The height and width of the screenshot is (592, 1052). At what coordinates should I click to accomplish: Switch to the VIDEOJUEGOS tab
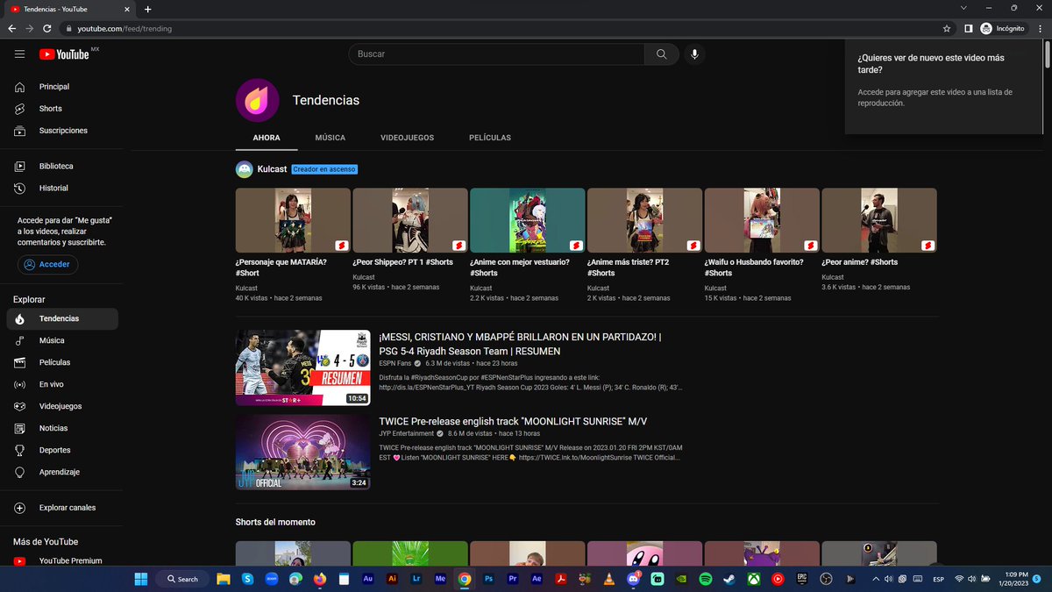[407, 138]
